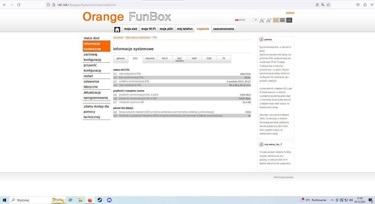375x204 pixels.
Task: Select the orange contrast layout toggle
Action: [x=276, y=20]
